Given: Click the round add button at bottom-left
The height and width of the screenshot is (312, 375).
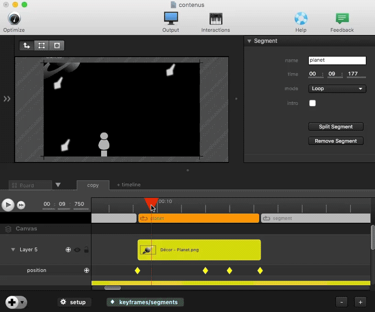Looking at the screenshot, I should coord(12,302).
